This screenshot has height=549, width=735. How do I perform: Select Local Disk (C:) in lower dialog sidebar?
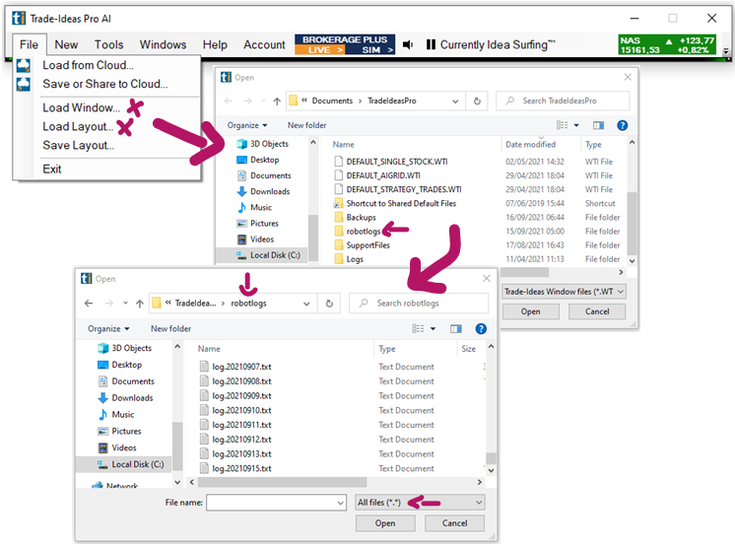point(136,464)
